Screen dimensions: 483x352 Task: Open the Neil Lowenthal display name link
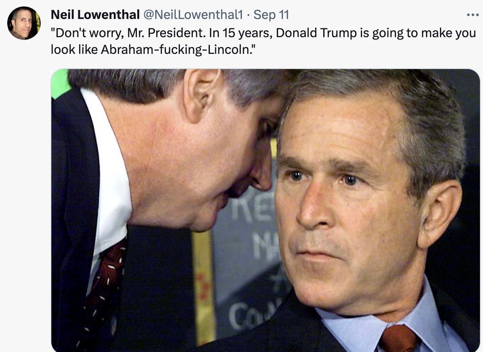pos(95,15)
